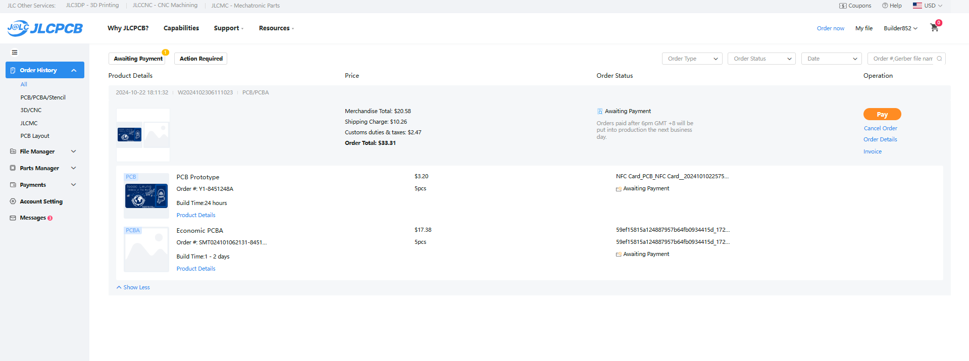Open the Order Type dropdown

[x=692, y=59]
